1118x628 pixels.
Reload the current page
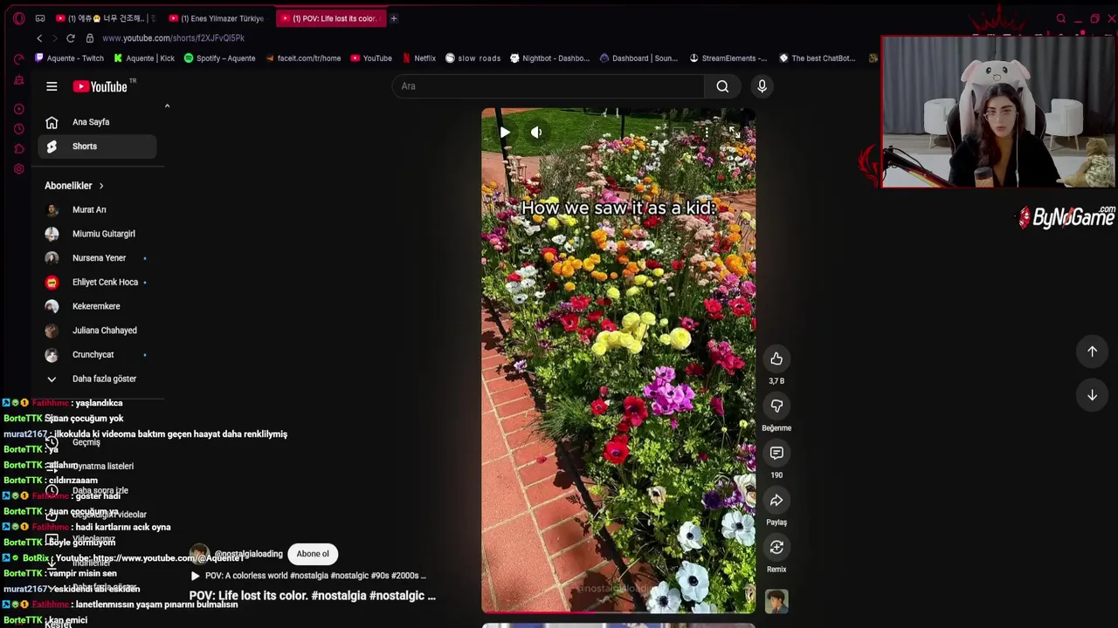71,38
